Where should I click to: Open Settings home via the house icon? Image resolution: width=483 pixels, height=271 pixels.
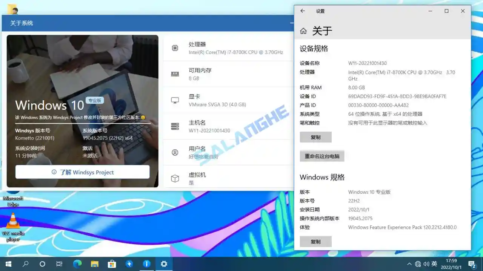(303, 31)
